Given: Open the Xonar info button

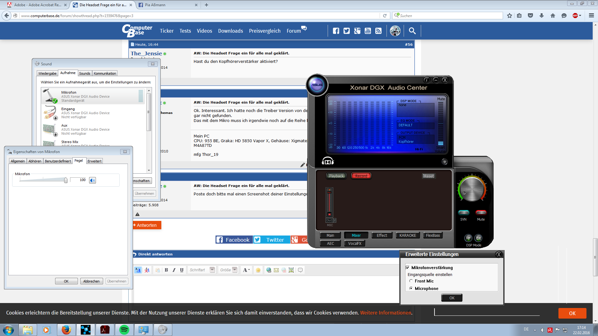Looking at the screenshot, I should point(426,80).
